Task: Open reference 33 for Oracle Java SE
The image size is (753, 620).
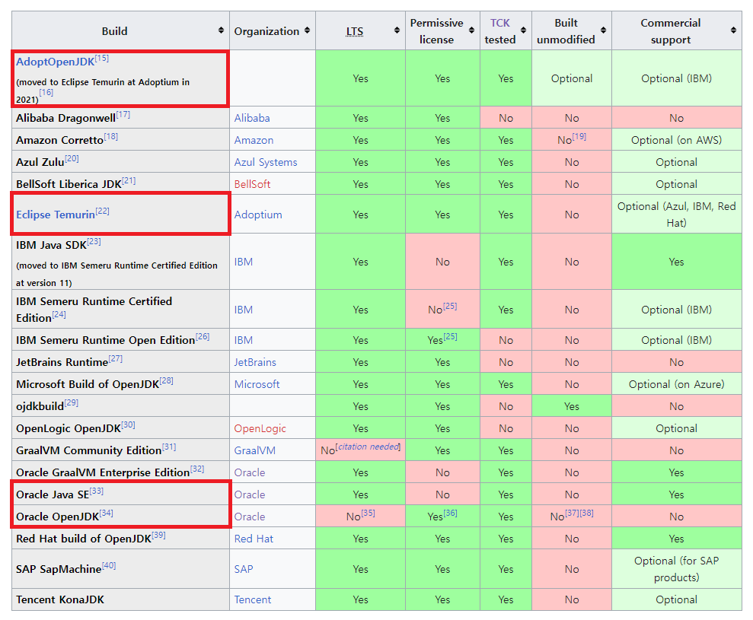Action: click(97, 491)
